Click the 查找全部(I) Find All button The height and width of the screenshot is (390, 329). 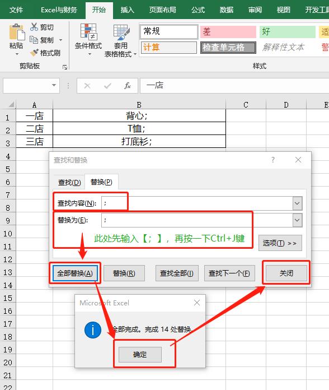[177, 273]
